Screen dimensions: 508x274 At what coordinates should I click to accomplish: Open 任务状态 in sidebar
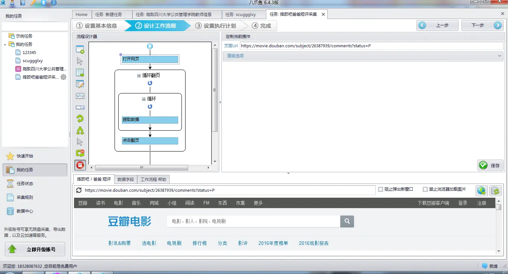[x=35, y=184]
